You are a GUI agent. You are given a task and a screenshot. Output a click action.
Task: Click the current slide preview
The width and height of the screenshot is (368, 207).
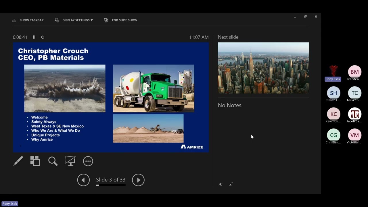click(x=111, y=97)
